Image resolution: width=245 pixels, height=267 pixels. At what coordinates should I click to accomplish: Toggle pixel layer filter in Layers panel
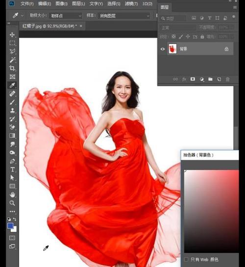coord(194,18)
